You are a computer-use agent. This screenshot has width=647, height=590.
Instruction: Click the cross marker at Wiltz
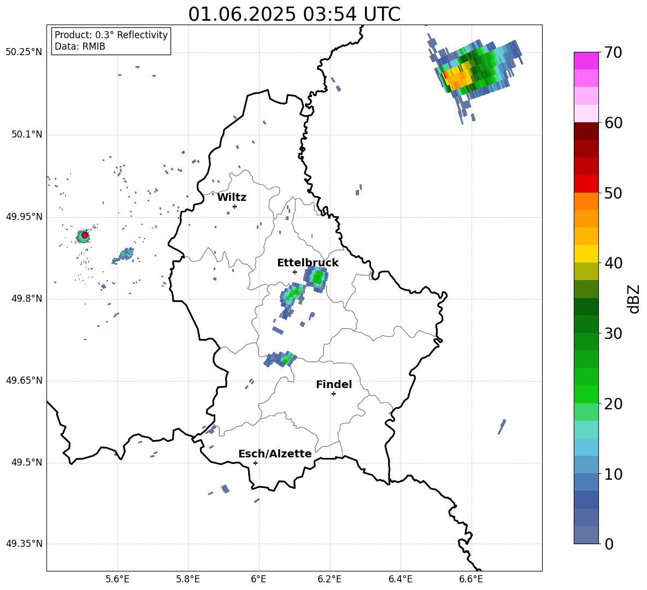click(x=234, y=206)
